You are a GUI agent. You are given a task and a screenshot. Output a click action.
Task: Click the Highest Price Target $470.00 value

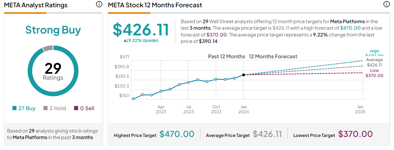[x=177, y=134]
